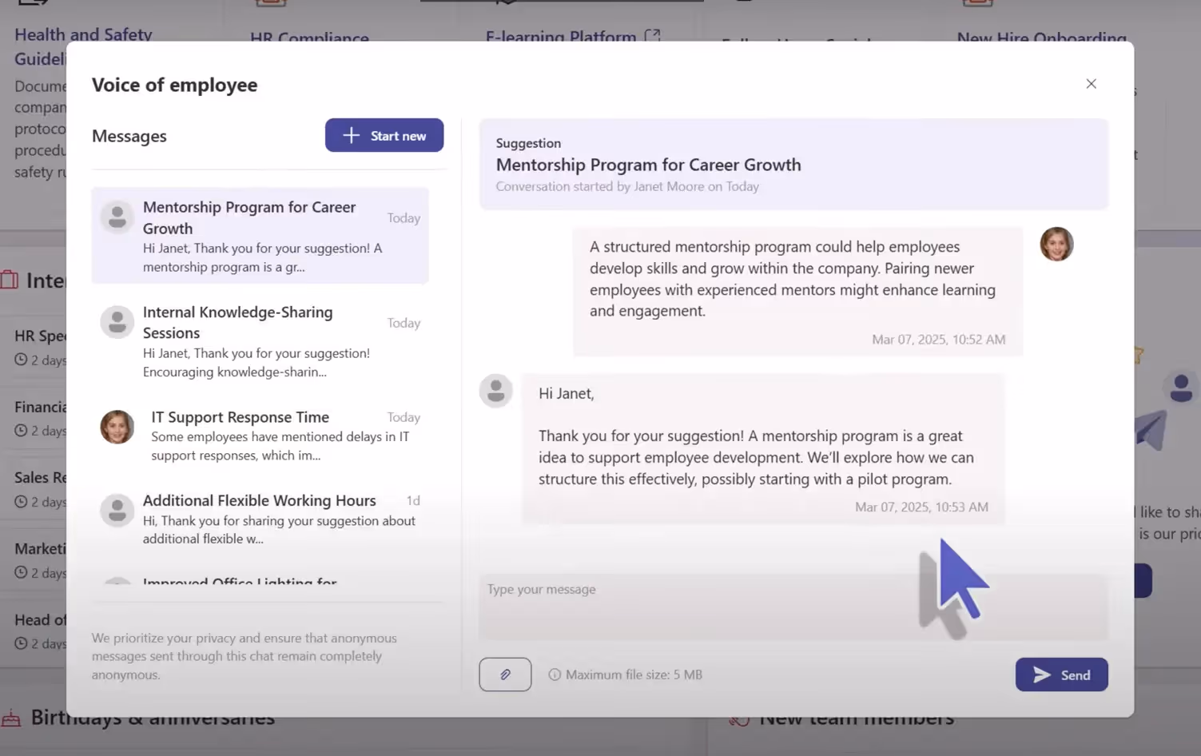The image size is (1201, 756).
Task: Click Janet Moore's photo in the conversation
Action: pyautogui.click(x=1056, y=244)
